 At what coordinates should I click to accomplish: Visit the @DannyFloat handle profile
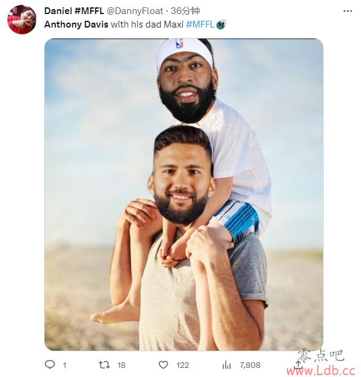point(135,11)
